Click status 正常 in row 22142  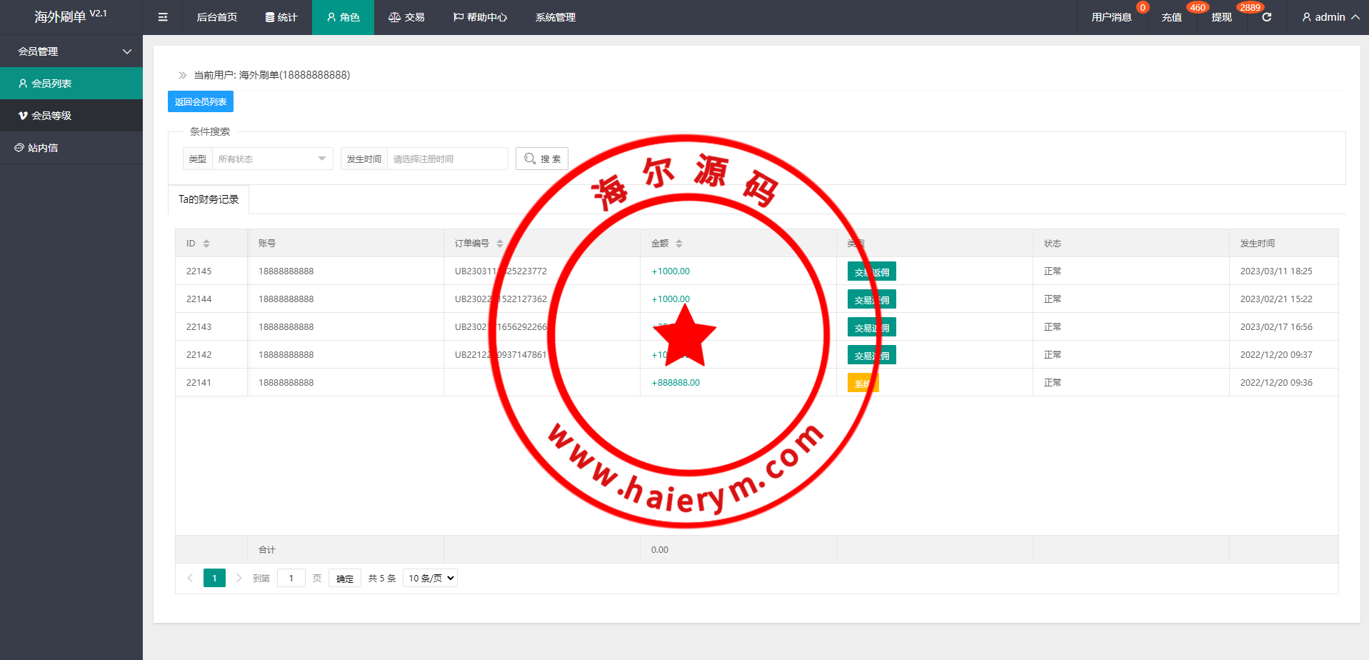coord(1053,355)
